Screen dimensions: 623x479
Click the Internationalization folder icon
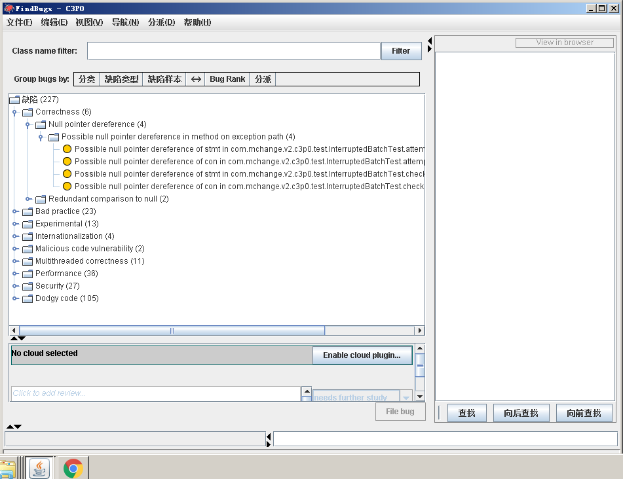pos(28,236)
